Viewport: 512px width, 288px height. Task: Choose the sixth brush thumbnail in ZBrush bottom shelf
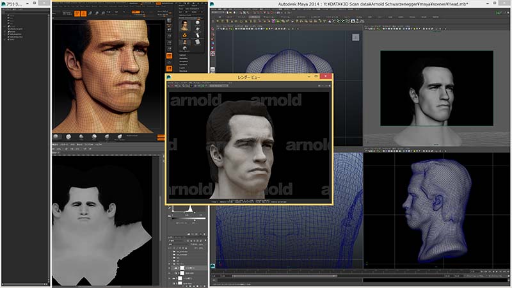(x=120, y=136)
